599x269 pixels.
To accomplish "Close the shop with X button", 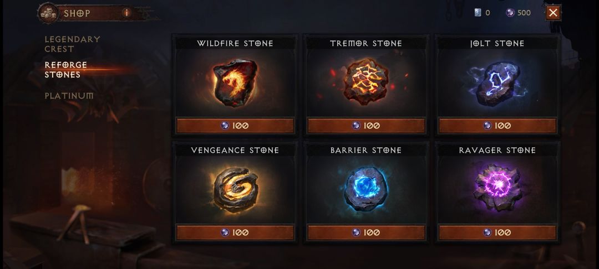I will click(x=553, y=13).
